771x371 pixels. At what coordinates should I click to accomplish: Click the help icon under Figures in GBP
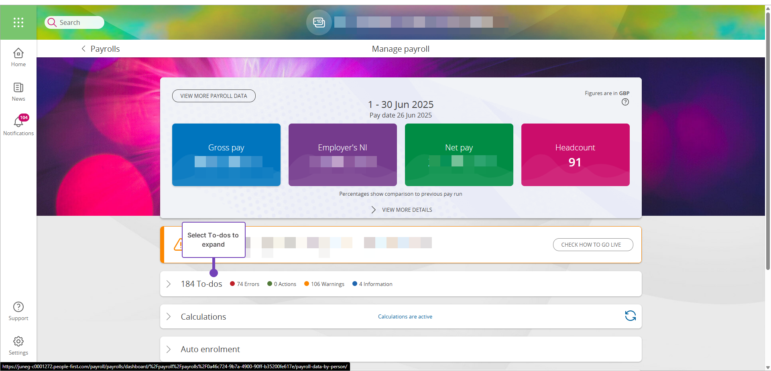click(x=625, y=102)
